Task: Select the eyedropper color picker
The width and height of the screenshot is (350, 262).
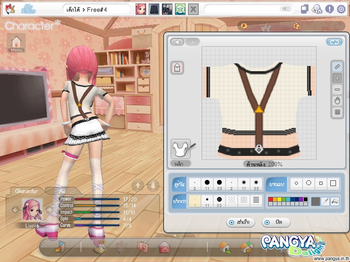Action: tap(325, 201)
